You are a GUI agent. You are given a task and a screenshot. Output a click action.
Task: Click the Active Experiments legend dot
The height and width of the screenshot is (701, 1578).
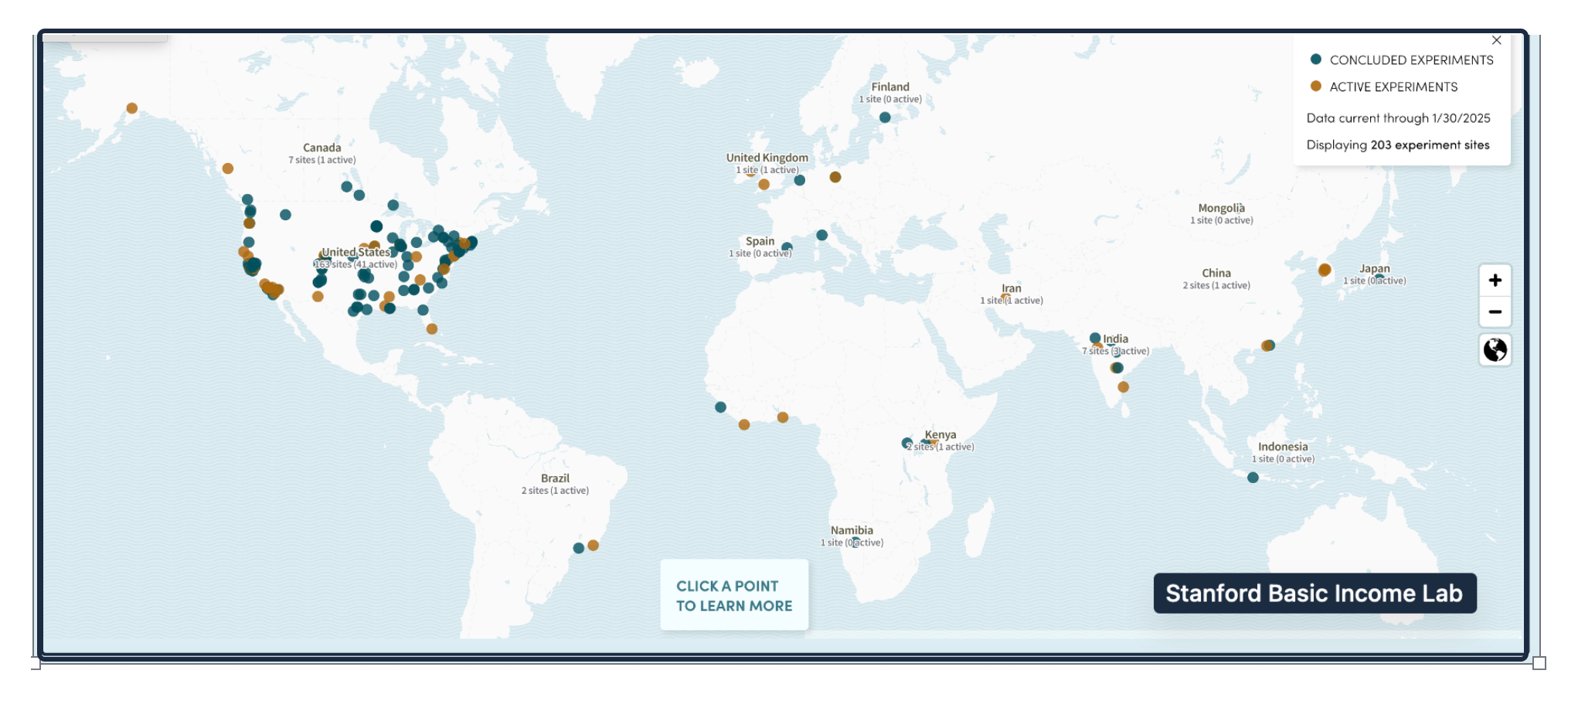[x=1315, y=87]
